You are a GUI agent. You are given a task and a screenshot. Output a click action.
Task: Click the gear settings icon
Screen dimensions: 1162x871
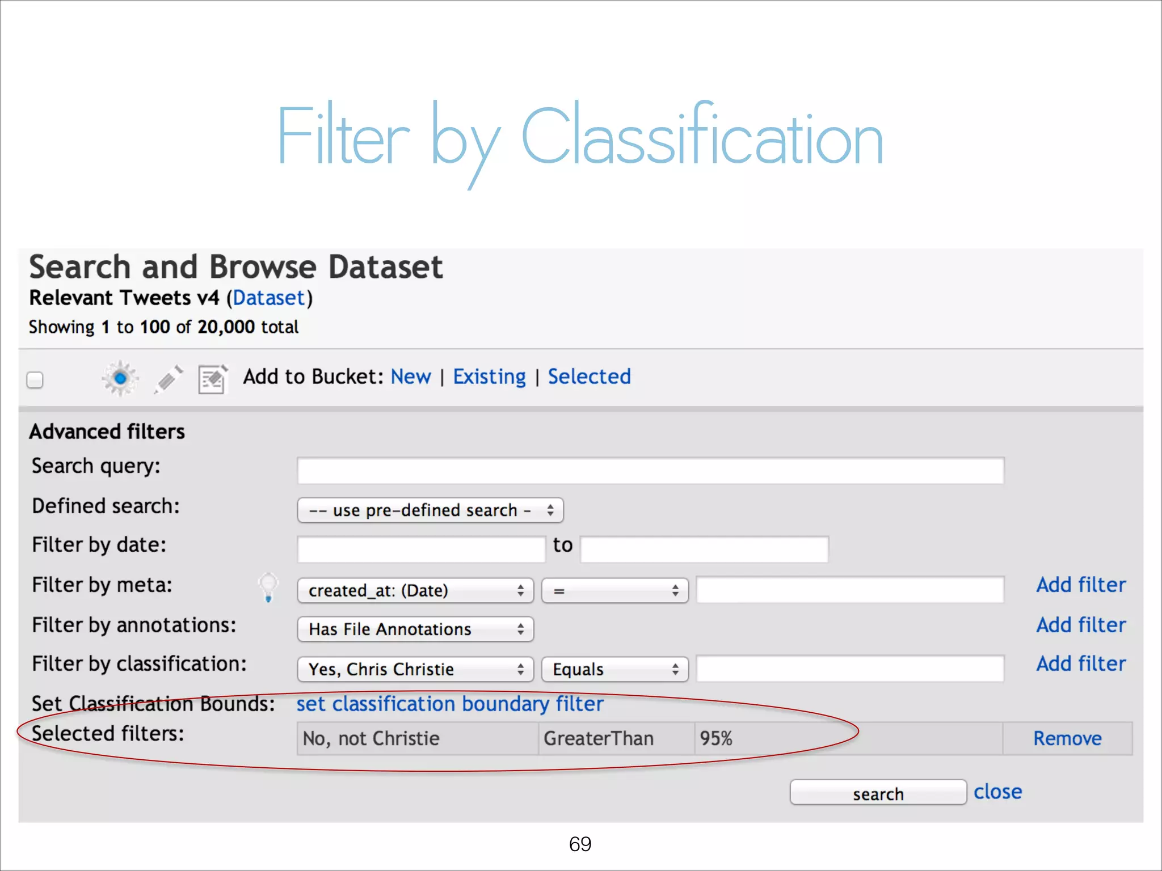tap(120, 378)
